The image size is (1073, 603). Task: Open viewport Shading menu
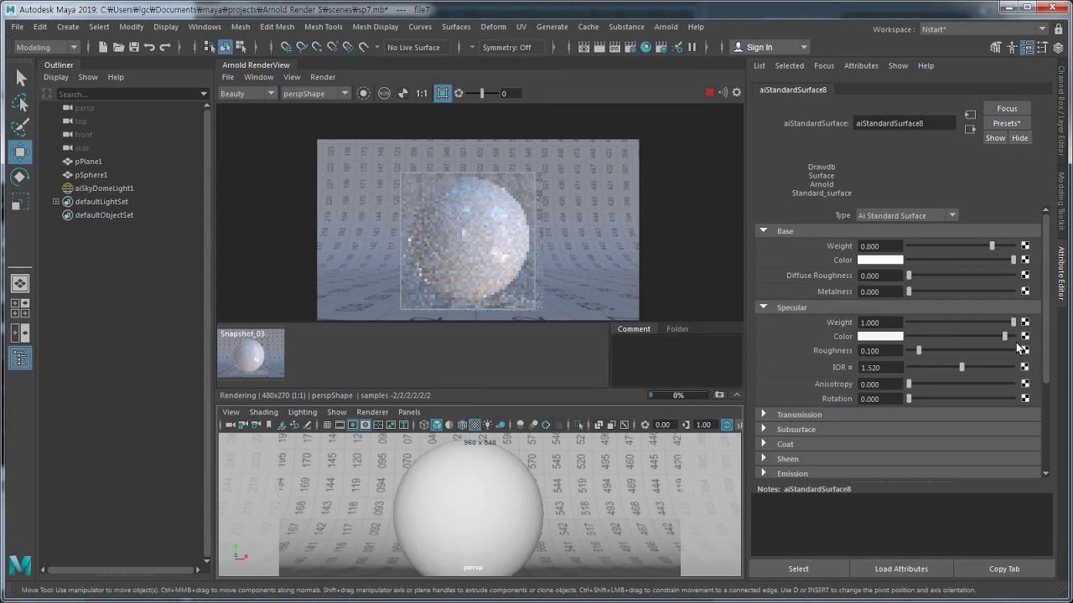263,412
